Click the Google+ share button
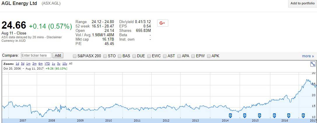 click(x=162, y=23)
